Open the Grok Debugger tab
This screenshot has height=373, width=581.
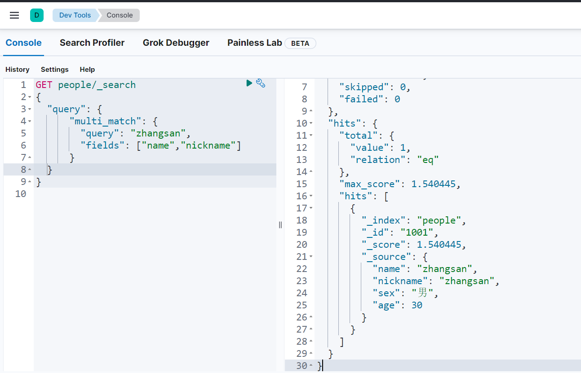tap(176, 43)
